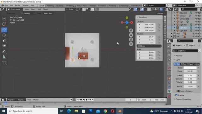Viewport: 202px width, 114px height.
Task: Toggle pin icon in properties header
Action: click(199, 45)
